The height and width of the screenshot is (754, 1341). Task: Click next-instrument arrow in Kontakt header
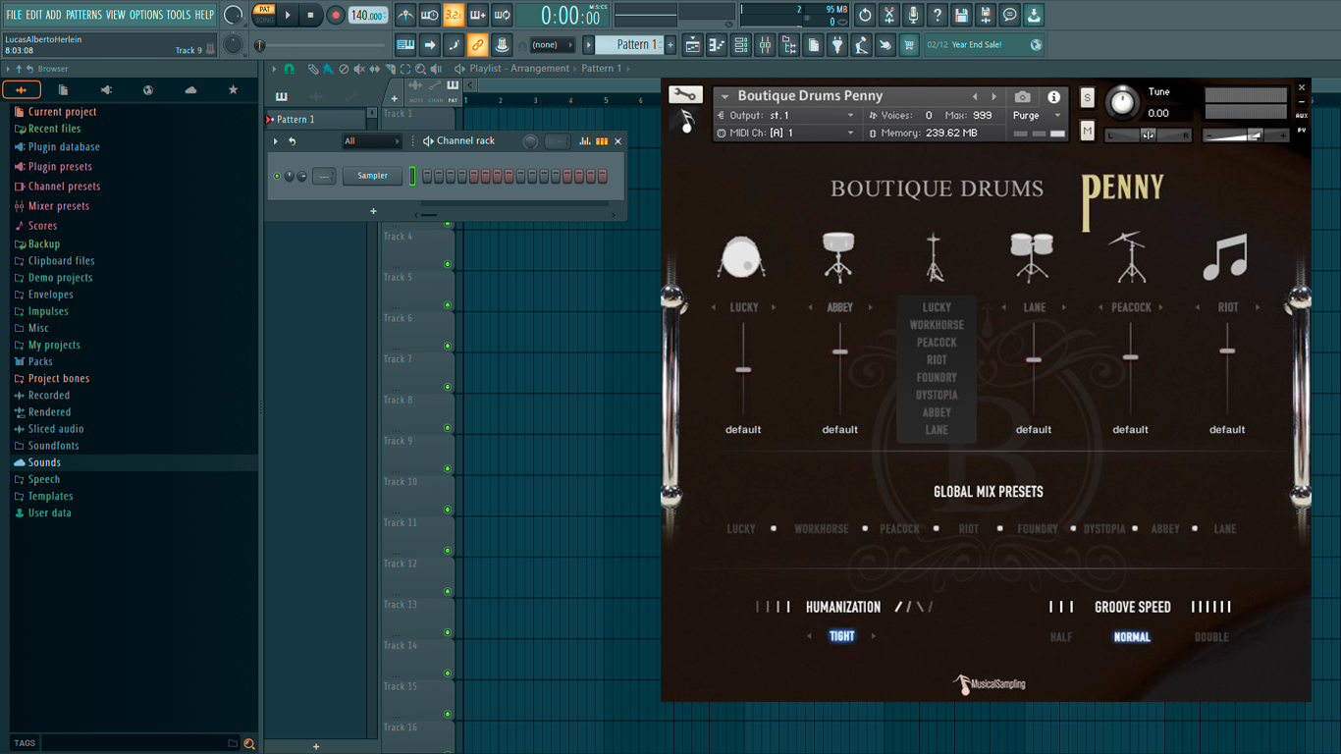[993, 96]
